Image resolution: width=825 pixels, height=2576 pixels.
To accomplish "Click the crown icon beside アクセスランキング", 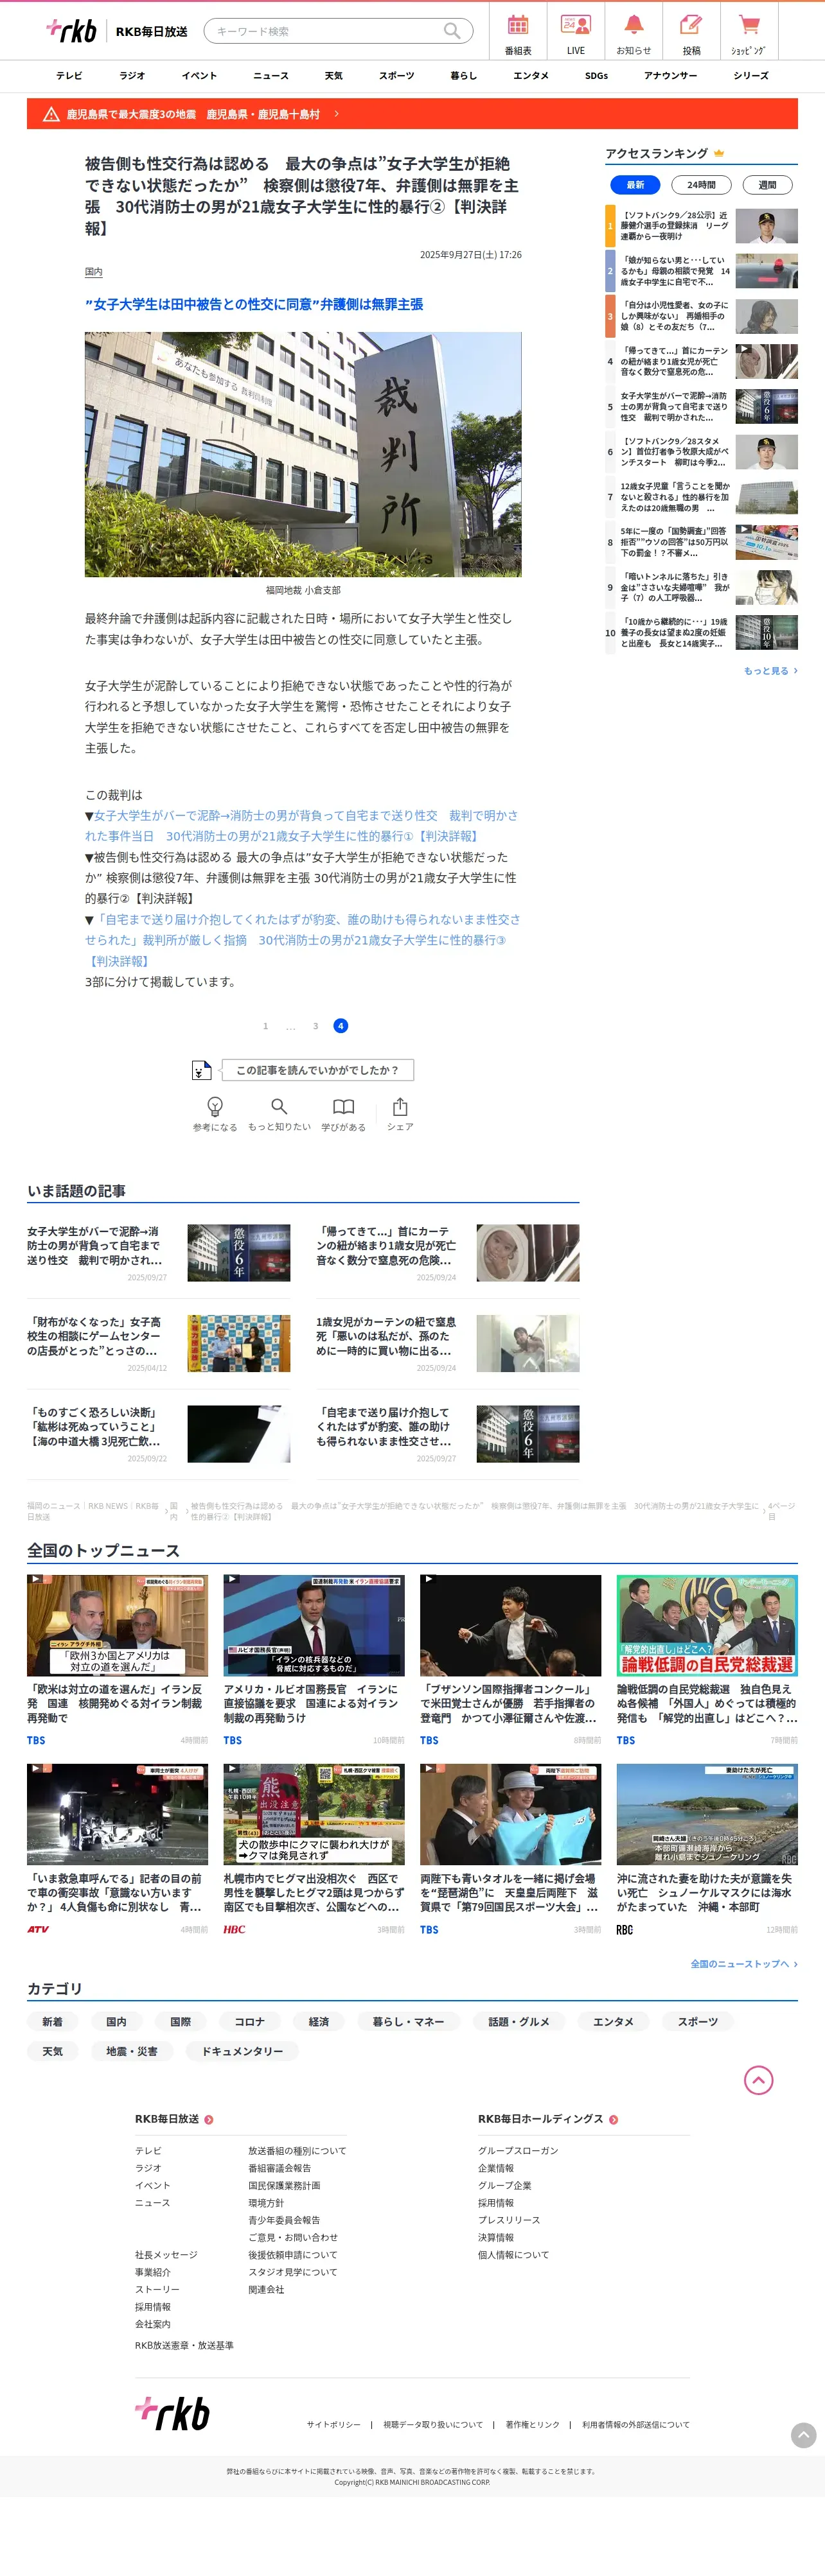I will pos(719,153).
